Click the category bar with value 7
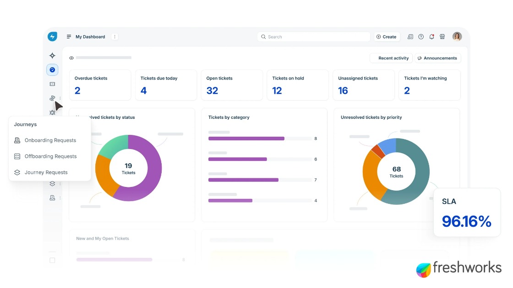Image resolution: width=513 pixels, height=288 pixels. pyautogui.click(x=243, y=180)
